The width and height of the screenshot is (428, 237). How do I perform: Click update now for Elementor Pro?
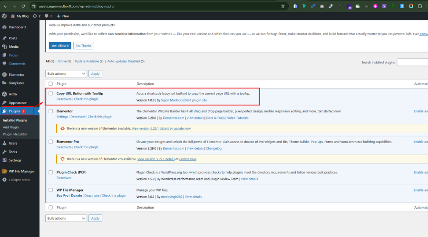pyautogui.click(x=188, y=159)
